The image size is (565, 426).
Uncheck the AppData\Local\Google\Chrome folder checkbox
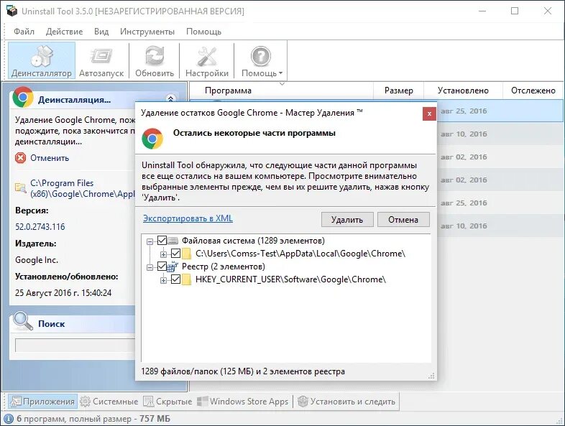pos(175,253)
